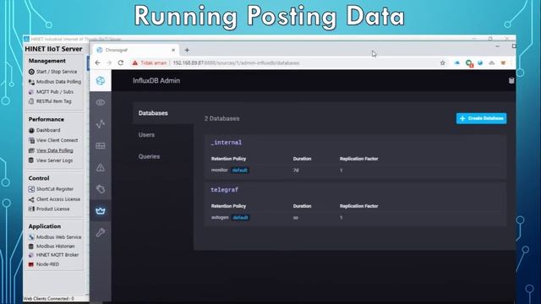This screenshot has width=541, height=304.
Task: Open Alerting triangle icon in sidebar
Action: point(101,167)
